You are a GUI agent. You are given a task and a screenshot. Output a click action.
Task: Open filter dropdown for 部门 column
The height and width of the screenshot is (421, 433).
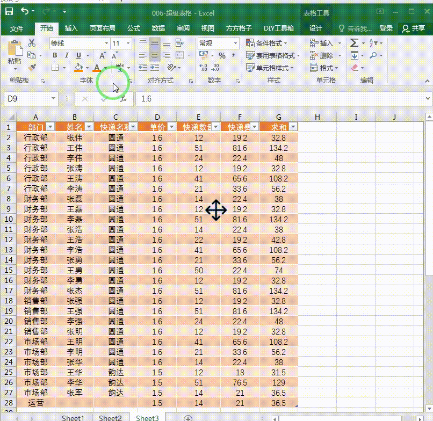point(50,127)
